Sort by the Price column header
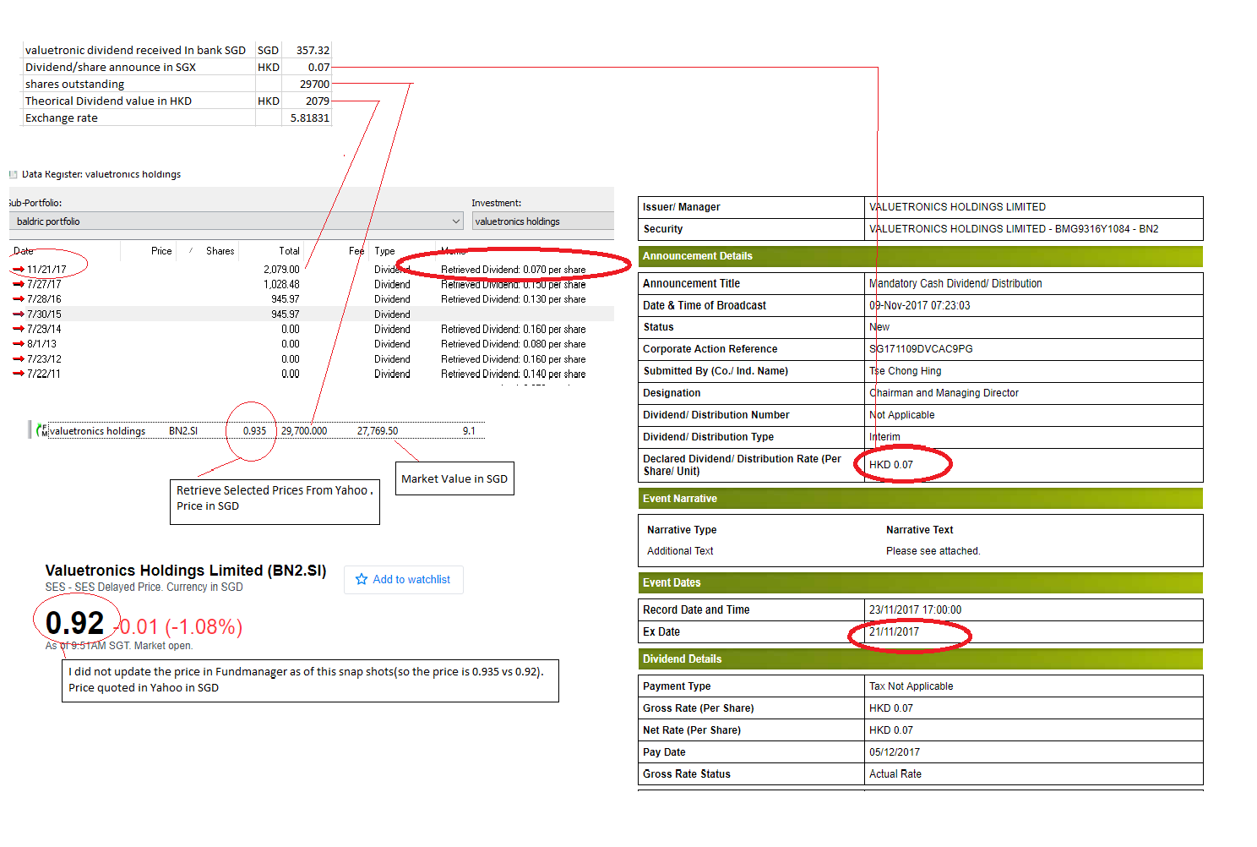This screenshot has height=847, width=1257. [x=161, y=251]
